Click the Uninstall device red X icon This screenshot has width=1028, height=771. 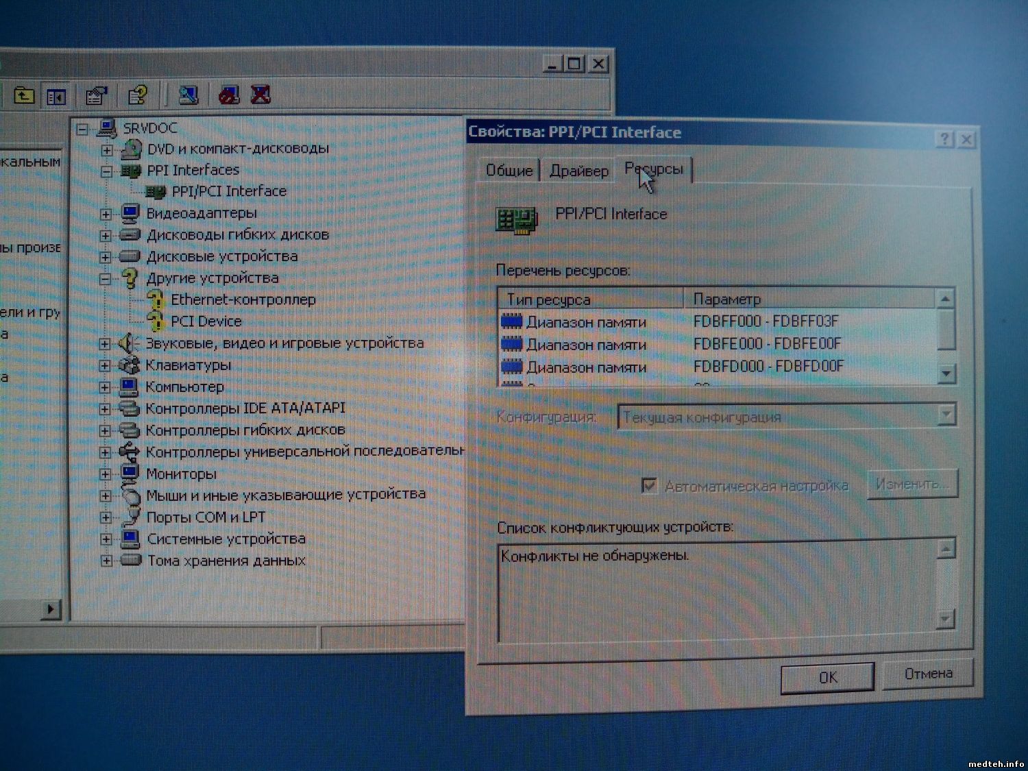pos(260,95)
